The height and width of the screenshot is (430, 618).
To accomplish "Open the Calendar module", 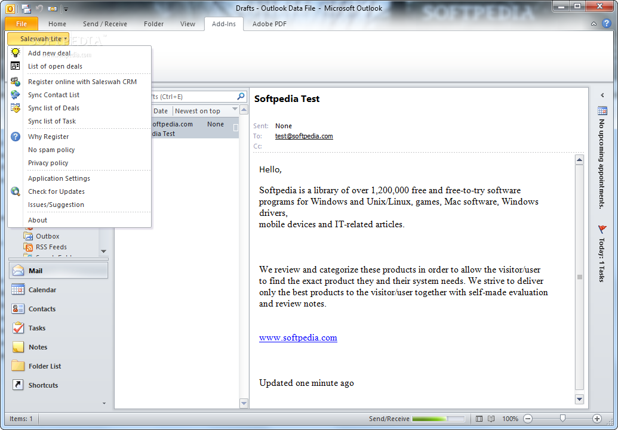I will [x=59, y=290].
